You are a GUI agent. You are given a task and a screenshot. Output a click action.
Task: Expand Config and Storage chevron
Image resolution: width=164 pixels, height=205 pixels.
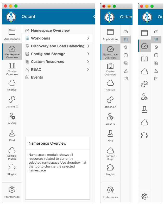(x=88, y=54)
